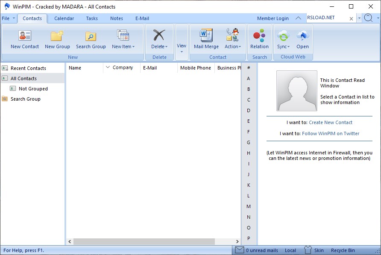Jump to letter D in index
The height and width of the screenshot is (255, 381).
pos(248,110)
